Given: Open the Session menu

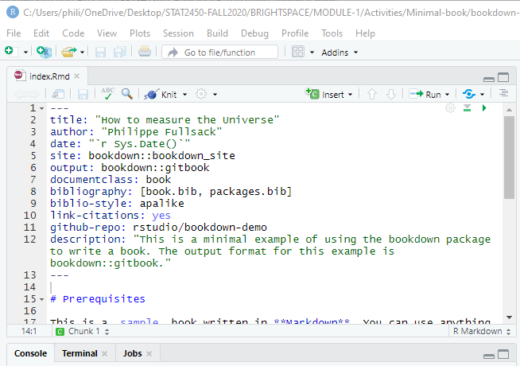Looking at the screenshot, I should click(x=178, y=33).
